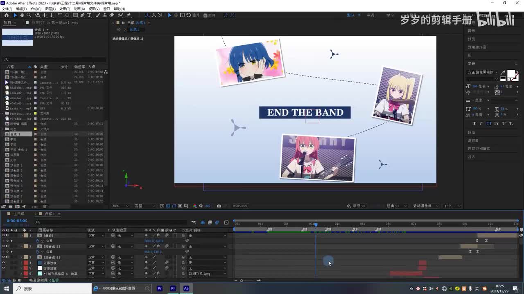Select the Roto Brush tool

click(x=121, y=15)
